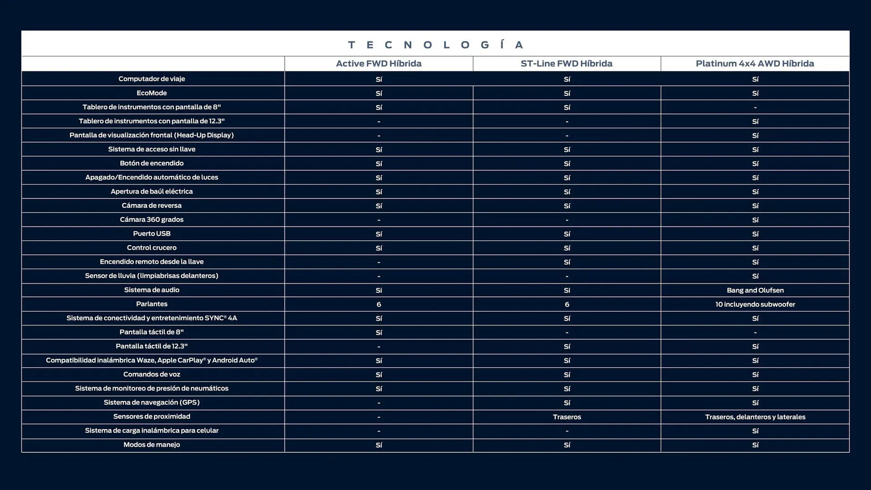Select the 10 incluyendo subwoofer cell
The image size is (871, 490).
[754, 304]
